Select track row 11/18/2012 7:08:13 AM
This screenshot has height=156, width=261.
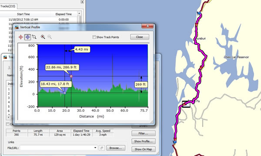(23, 19)
